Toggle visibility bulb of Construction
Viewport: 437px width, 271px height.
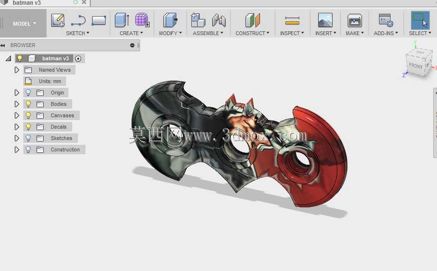point(28,150)
